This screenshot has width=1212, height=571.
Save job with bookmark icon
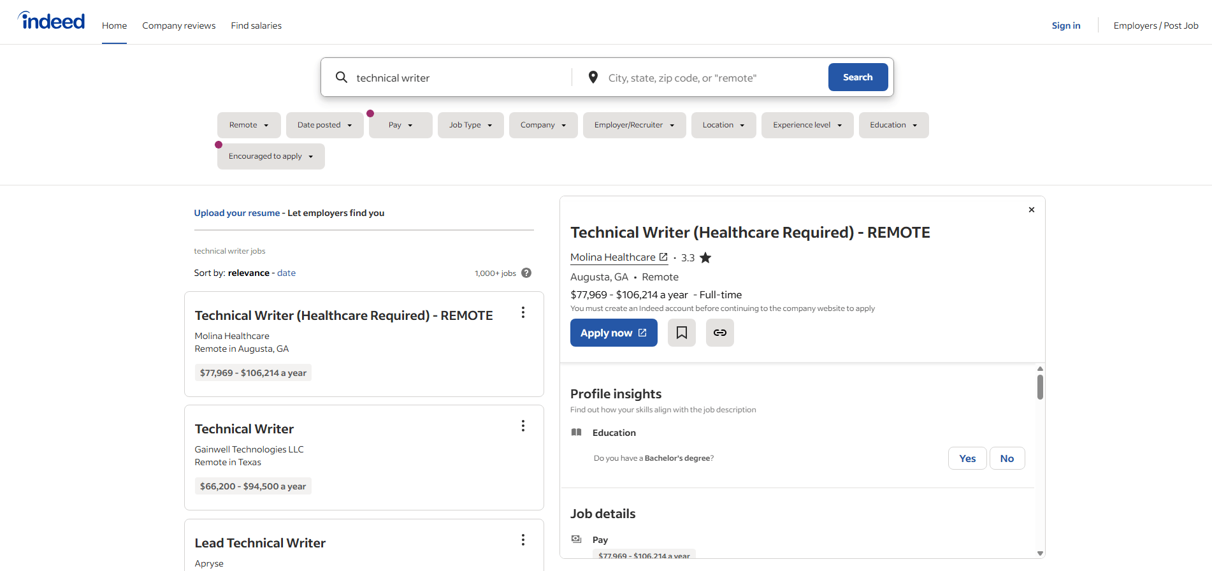[682, 333]
